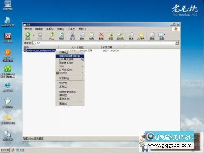
Task: Click the ISO 文件 type cell
Action: click(x=85, y=51)
